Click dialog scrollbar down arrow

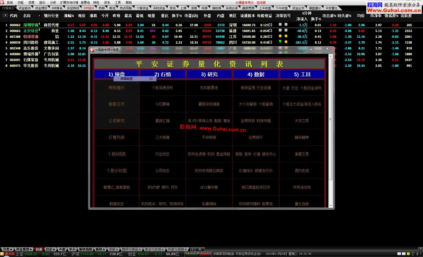pyautogui.click(x=331, y=206)
